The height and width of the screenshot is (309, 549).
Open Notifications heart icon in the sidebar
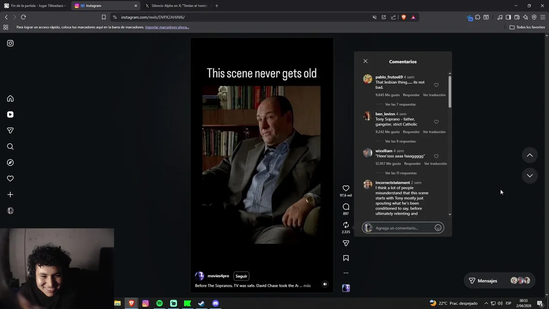pyautogui.click(x=10, y=179)
